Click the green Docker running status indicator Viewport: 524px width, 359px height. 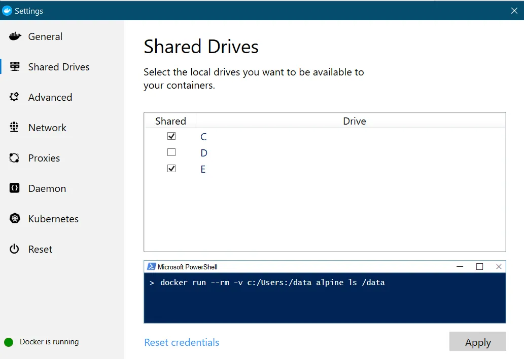(x=9, y=342)
